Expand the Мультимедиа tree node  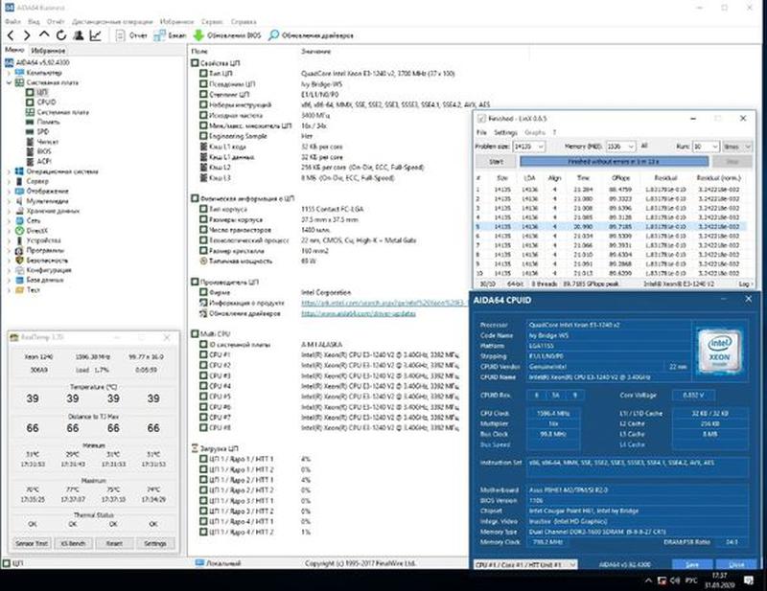[9, 201]
